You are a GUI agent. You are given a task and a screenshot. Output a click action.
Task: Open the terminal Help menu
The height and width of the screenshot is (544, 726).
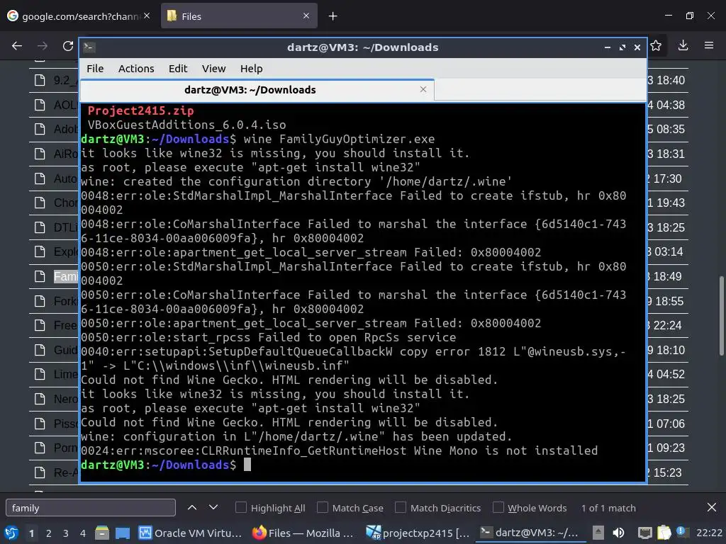252,69
